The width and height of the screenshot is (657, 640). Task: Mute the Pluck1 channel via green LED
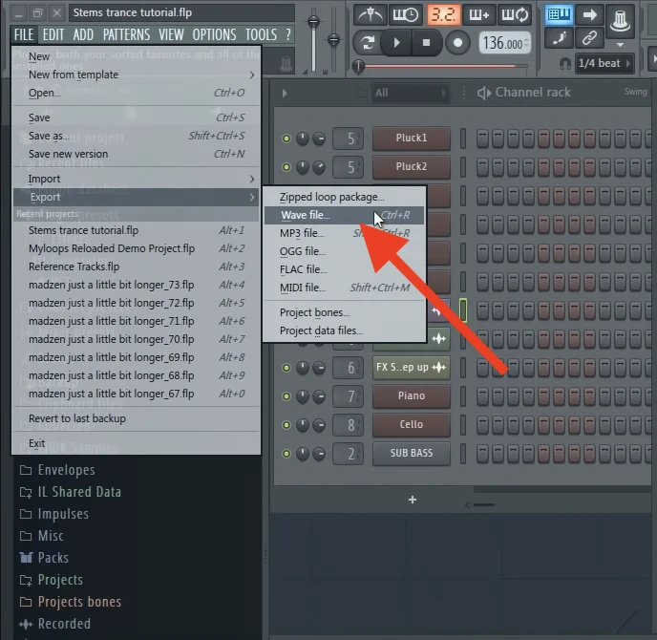click(286, 139)
